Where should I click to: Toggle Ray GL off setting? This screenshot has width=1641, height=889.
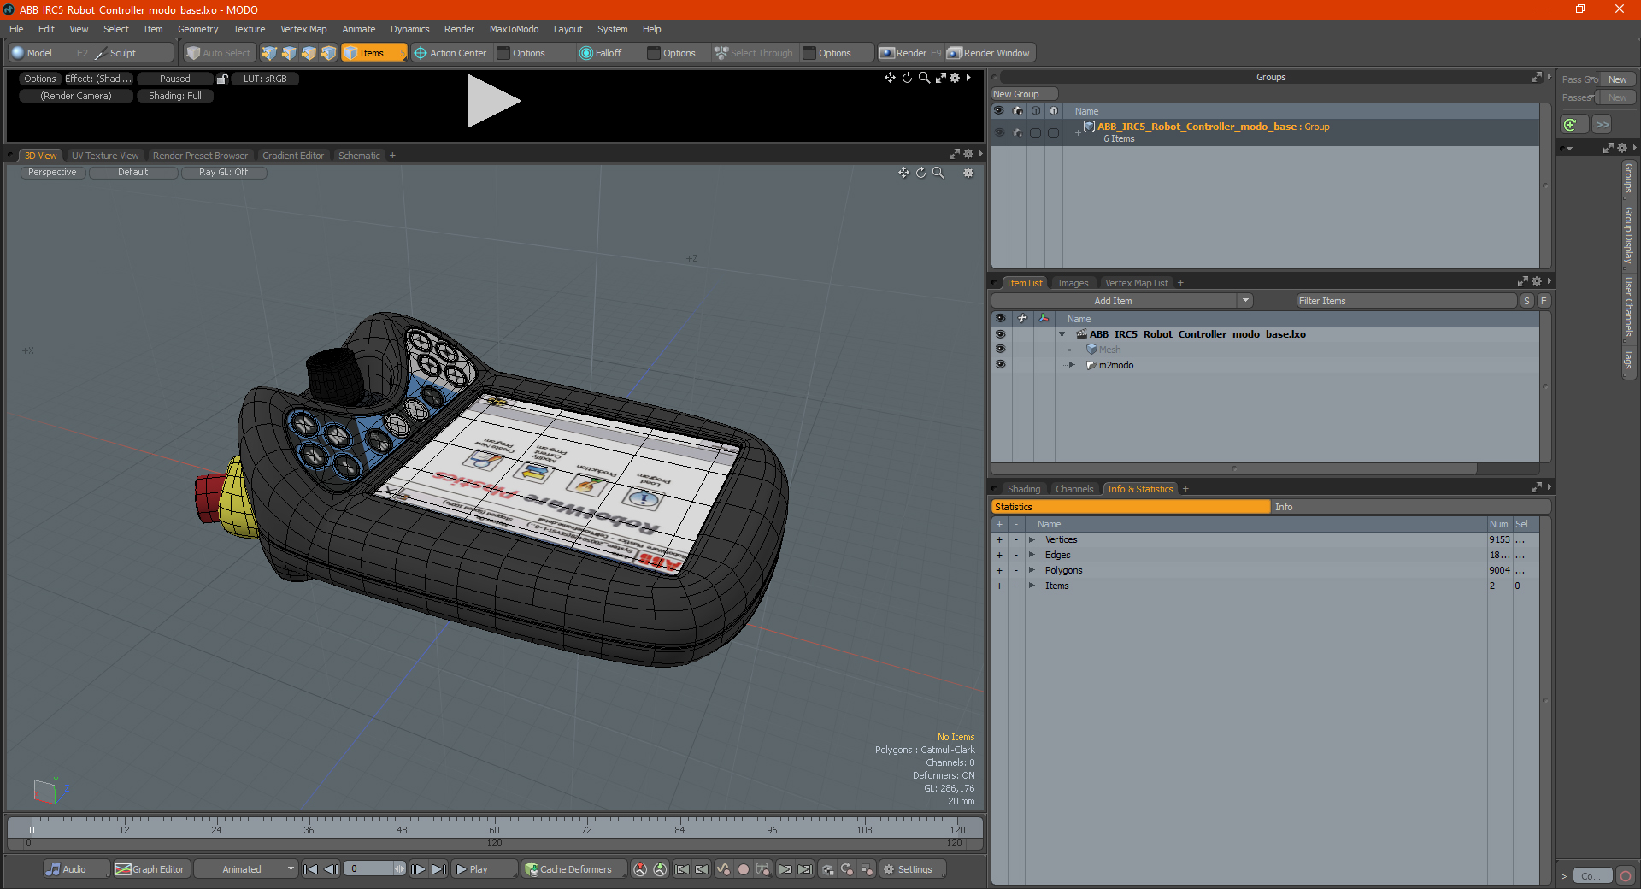tap(224, 173)
